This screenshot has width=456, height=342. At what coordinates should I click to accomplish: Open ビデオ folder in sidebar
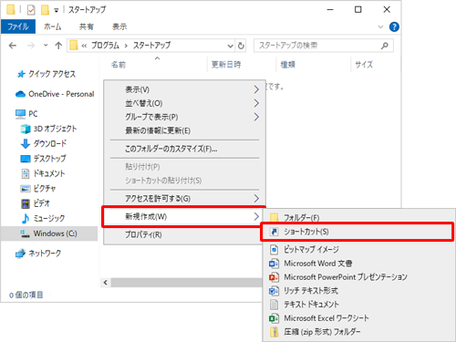36,203
